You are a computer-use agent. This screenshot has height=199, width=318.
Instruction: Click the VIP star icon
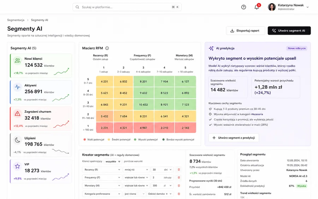point(17,166)
